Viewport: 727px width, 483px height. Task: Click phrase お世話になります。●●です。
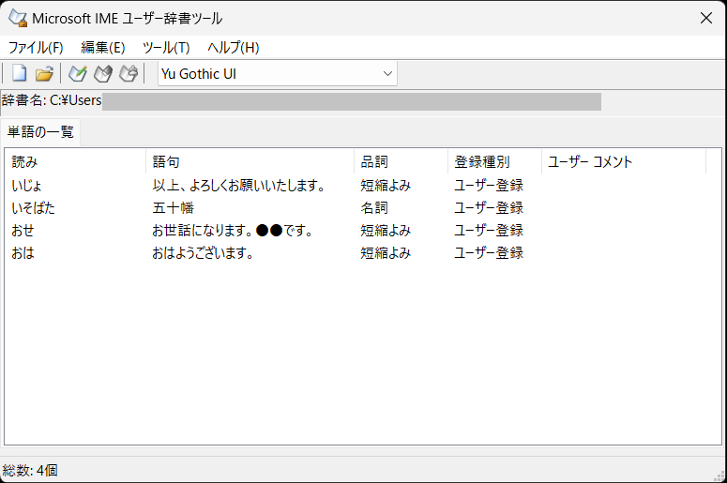(233, 231)
